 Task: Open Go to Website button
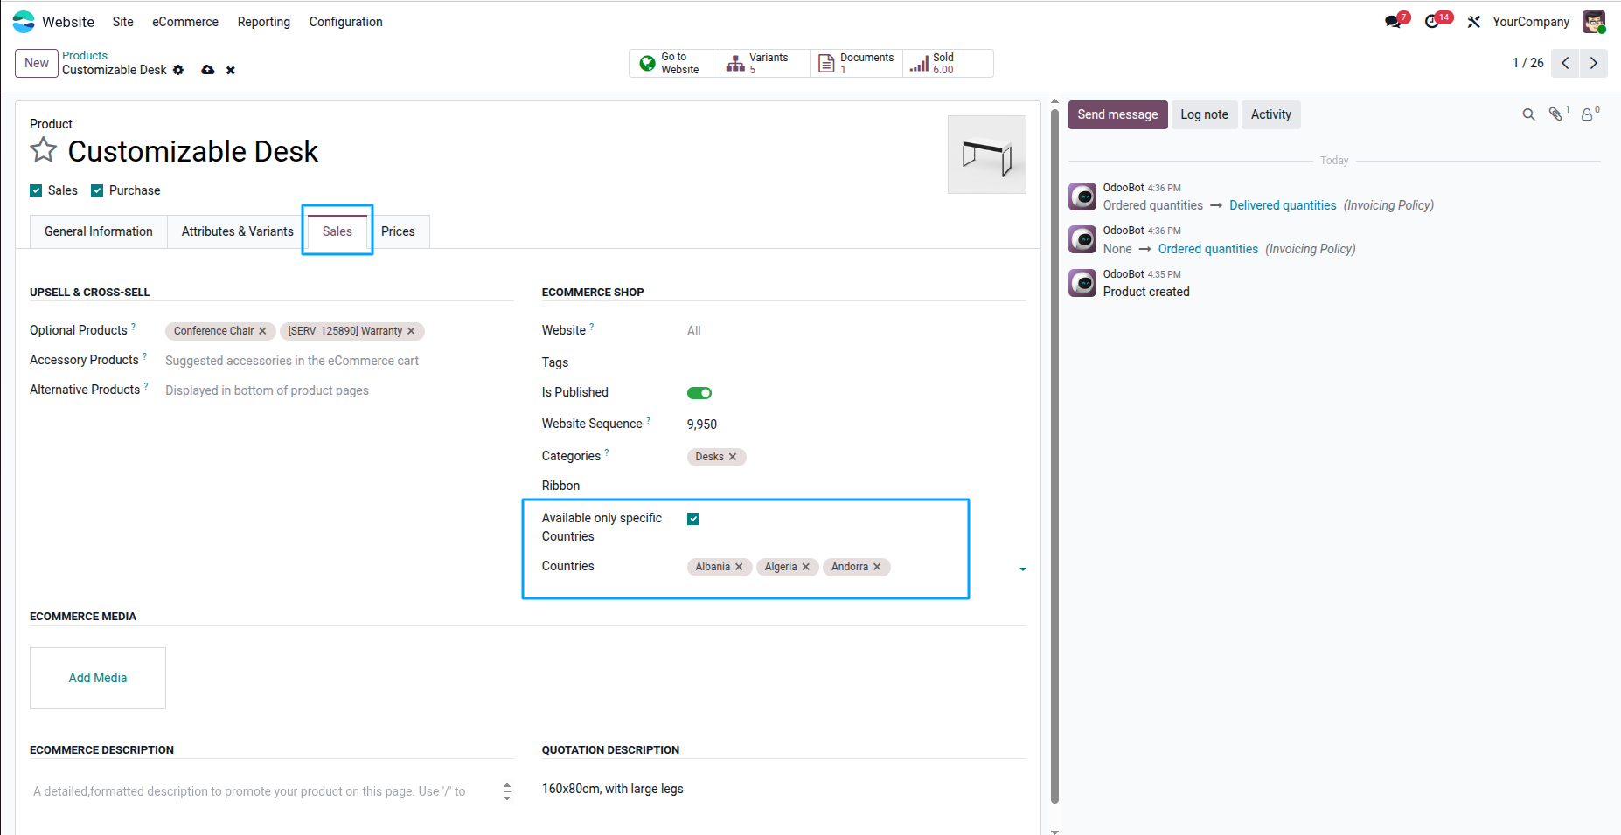(x=674, y=63)
